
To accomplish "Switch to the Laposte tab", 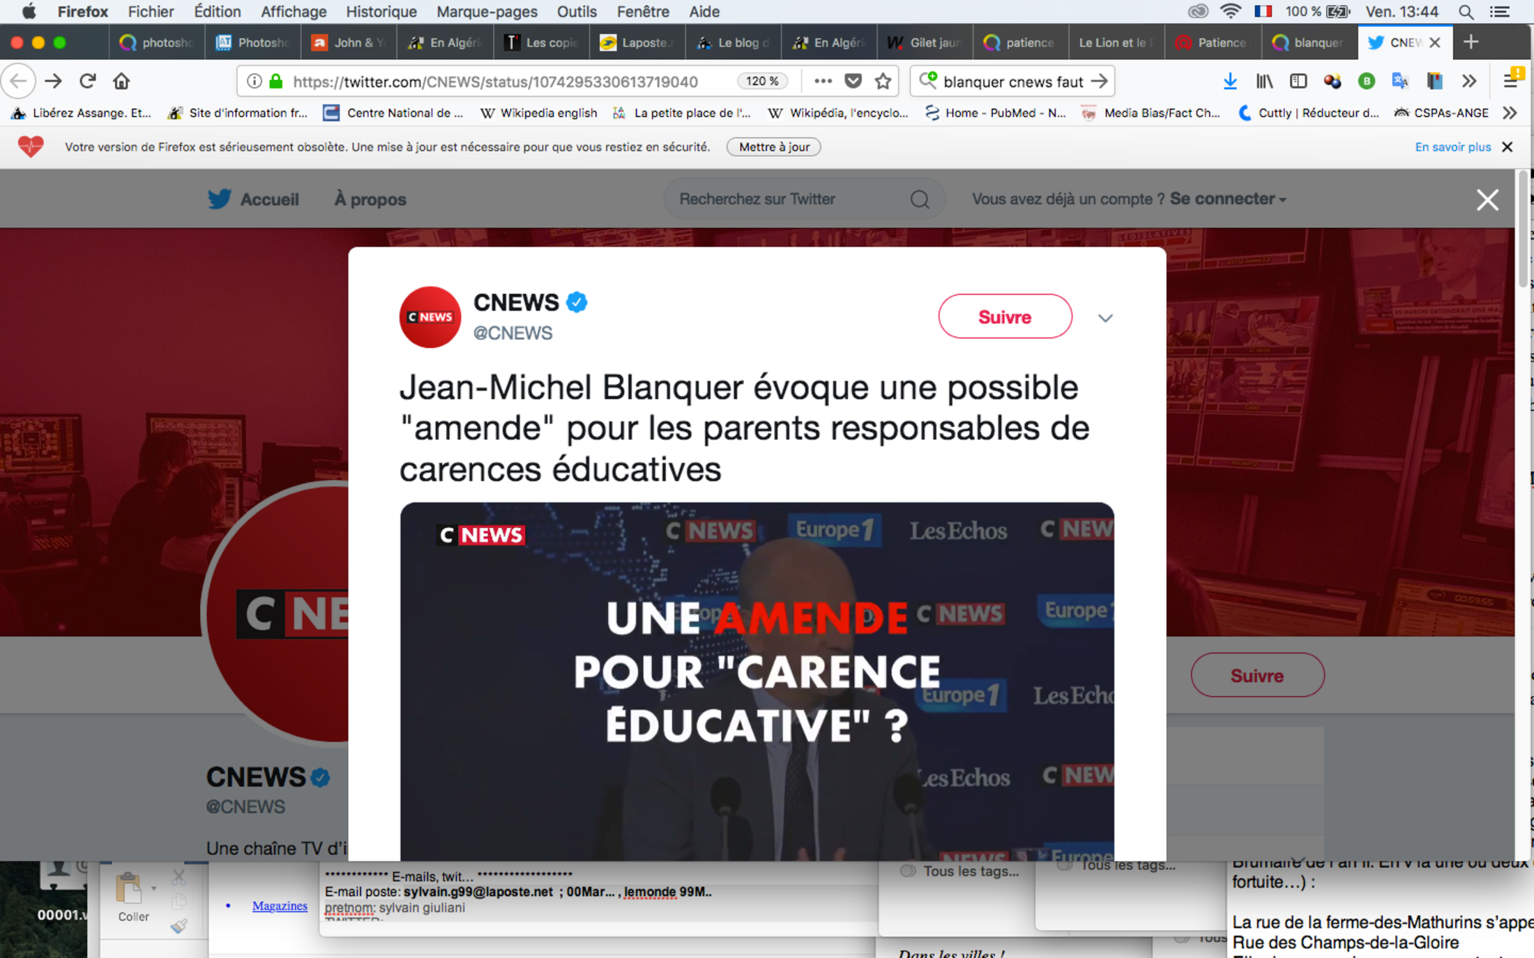I will click(x=637, y=43).
